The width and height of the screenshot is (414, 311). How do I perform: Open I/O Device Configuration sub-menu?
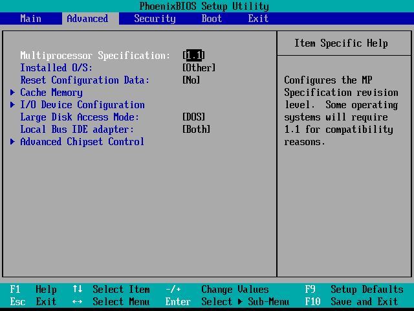coord(82,105)
